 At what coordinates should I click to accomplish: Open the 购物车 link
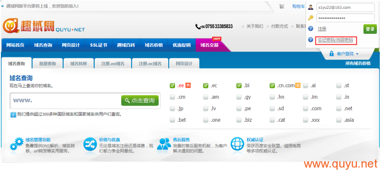coord(298,7)
